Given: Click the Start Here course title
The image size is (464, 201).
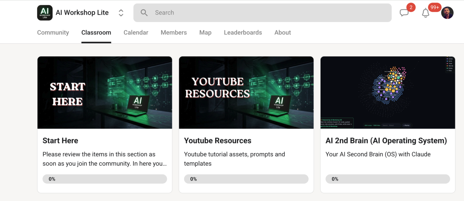Looking at the screenshot, I should point(60,141).
